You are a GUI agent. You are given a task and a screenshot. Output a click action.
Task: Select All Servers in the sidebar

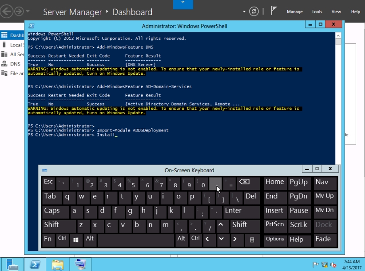pyautogui.click(x=12, y=54)
